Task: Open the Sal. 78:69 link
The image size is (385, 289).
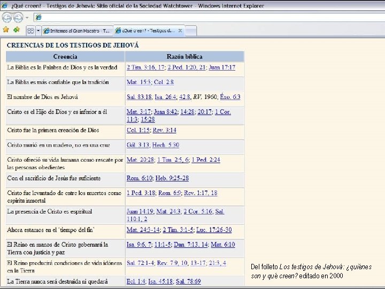Action: (x=188, y=282)
